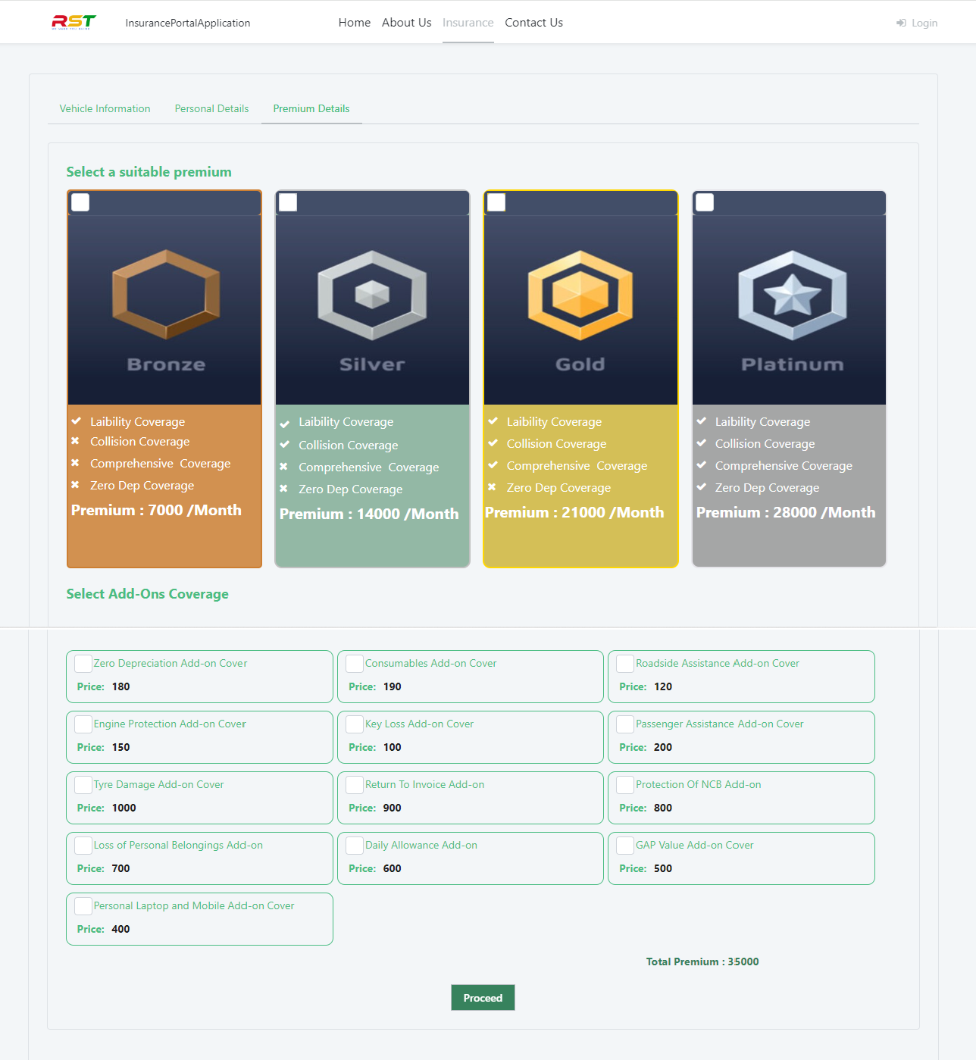Click the Bronze Collision Coverage cross icon

75,441
